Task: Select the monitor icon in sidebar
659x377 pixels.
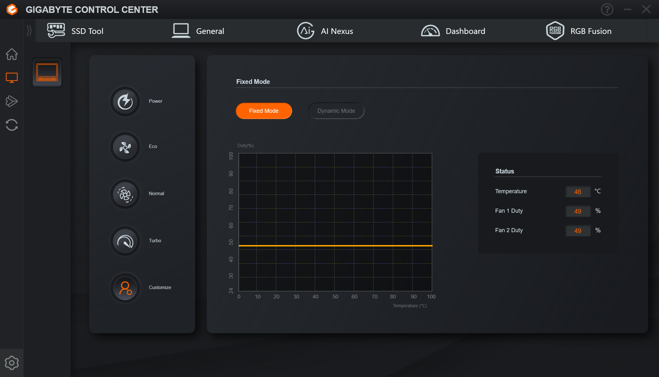Action: click(x=12, y=78)
